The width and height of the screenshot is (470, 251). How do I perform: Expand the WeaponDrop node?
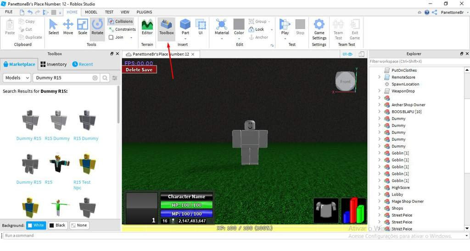click(380, 91)
